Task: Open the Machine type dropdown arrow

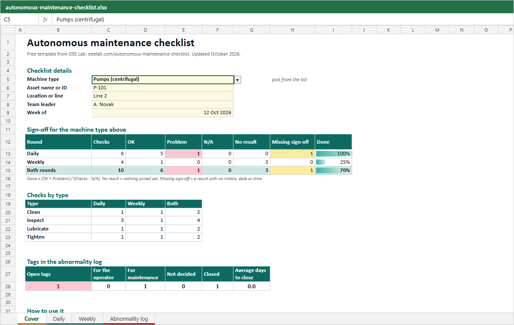Action: [x=238, y=80]
